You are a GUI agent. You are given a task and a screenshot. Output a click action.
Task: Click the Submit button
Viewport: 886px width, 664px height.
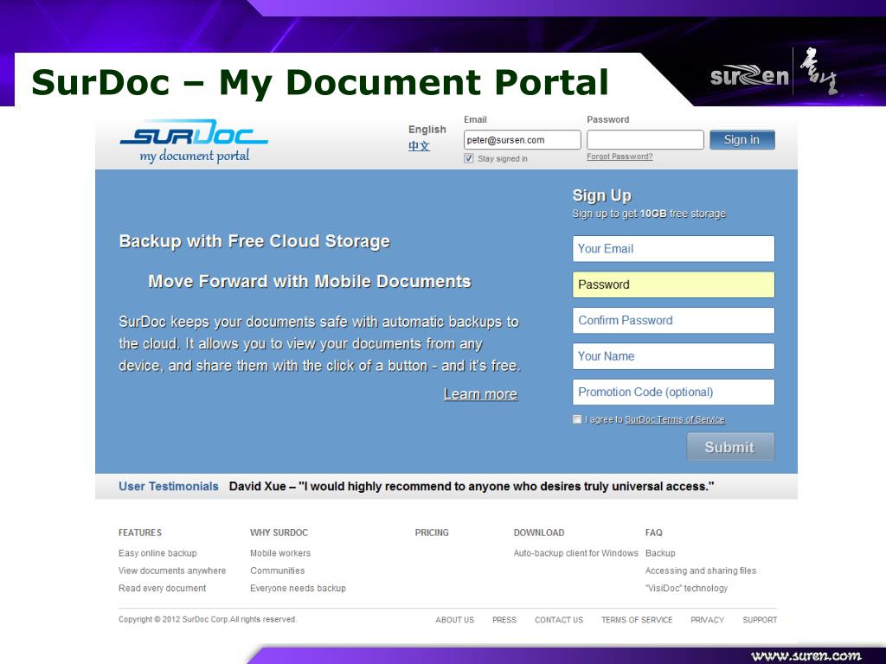[x=730, y=447]
